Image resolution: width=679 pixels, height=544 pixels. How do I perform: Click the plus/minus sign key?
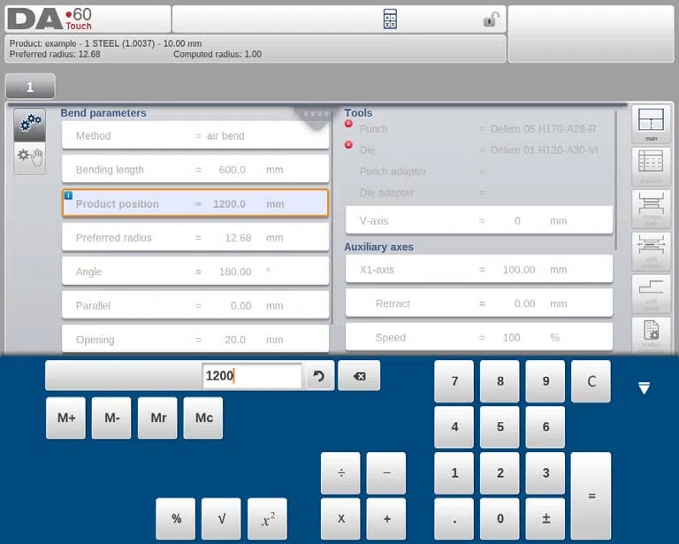click(x=545, y=518)
